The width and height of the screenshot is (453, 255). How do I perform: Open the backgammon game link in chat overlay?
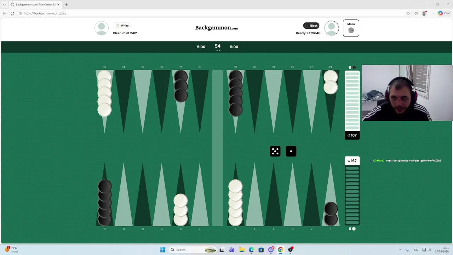pyautogui.click(x=413, y=161)
